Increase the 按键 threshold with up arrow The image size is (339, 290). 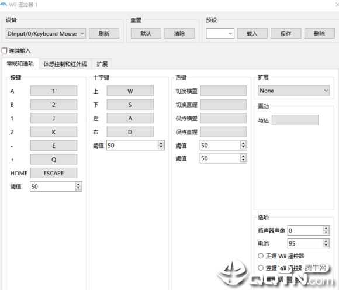(78, 184)
